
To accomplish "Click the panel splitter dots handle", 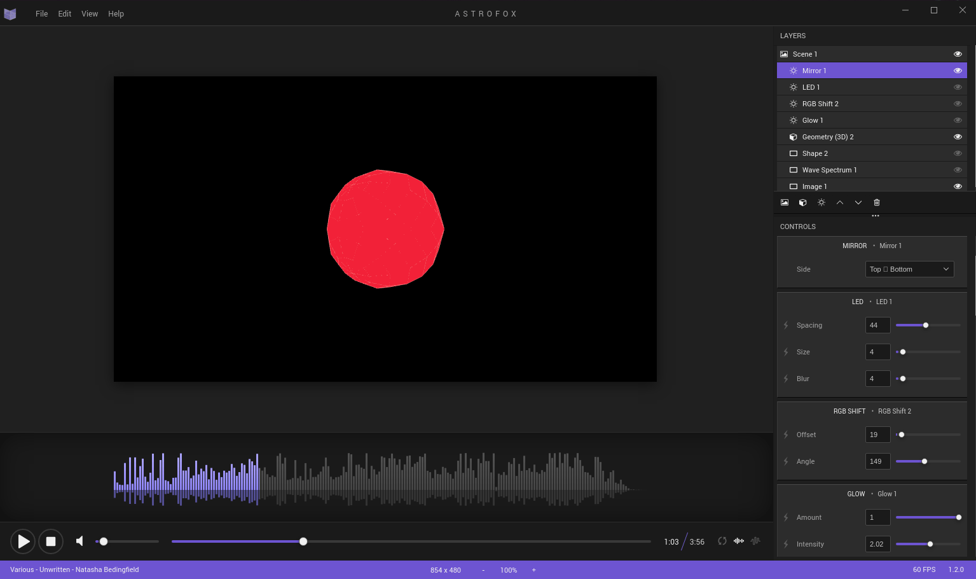I will coord(876,216).
